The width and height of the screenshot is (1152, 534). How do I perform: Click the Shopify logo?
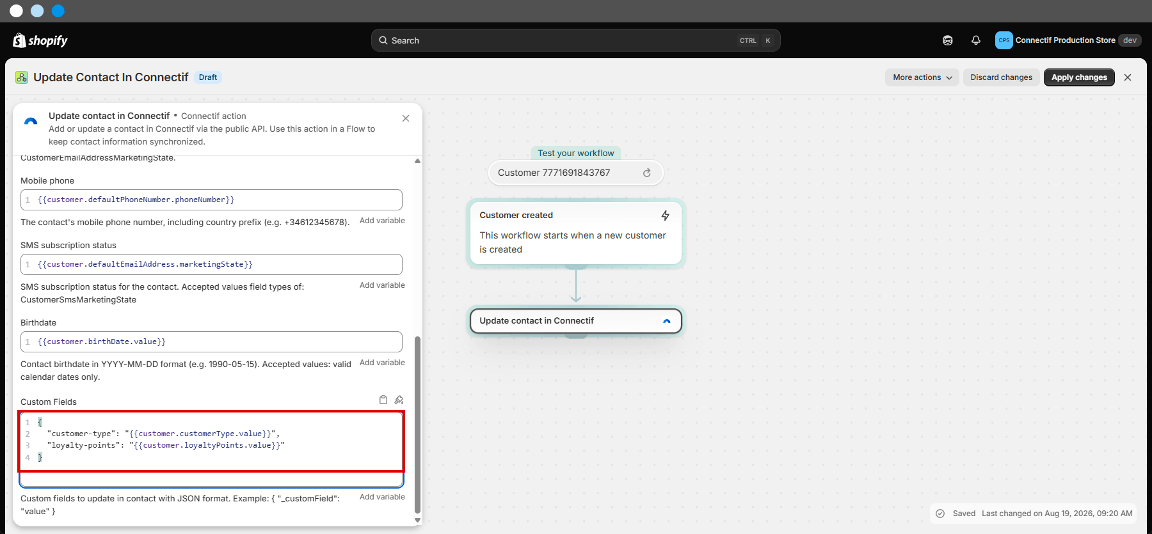40,40
